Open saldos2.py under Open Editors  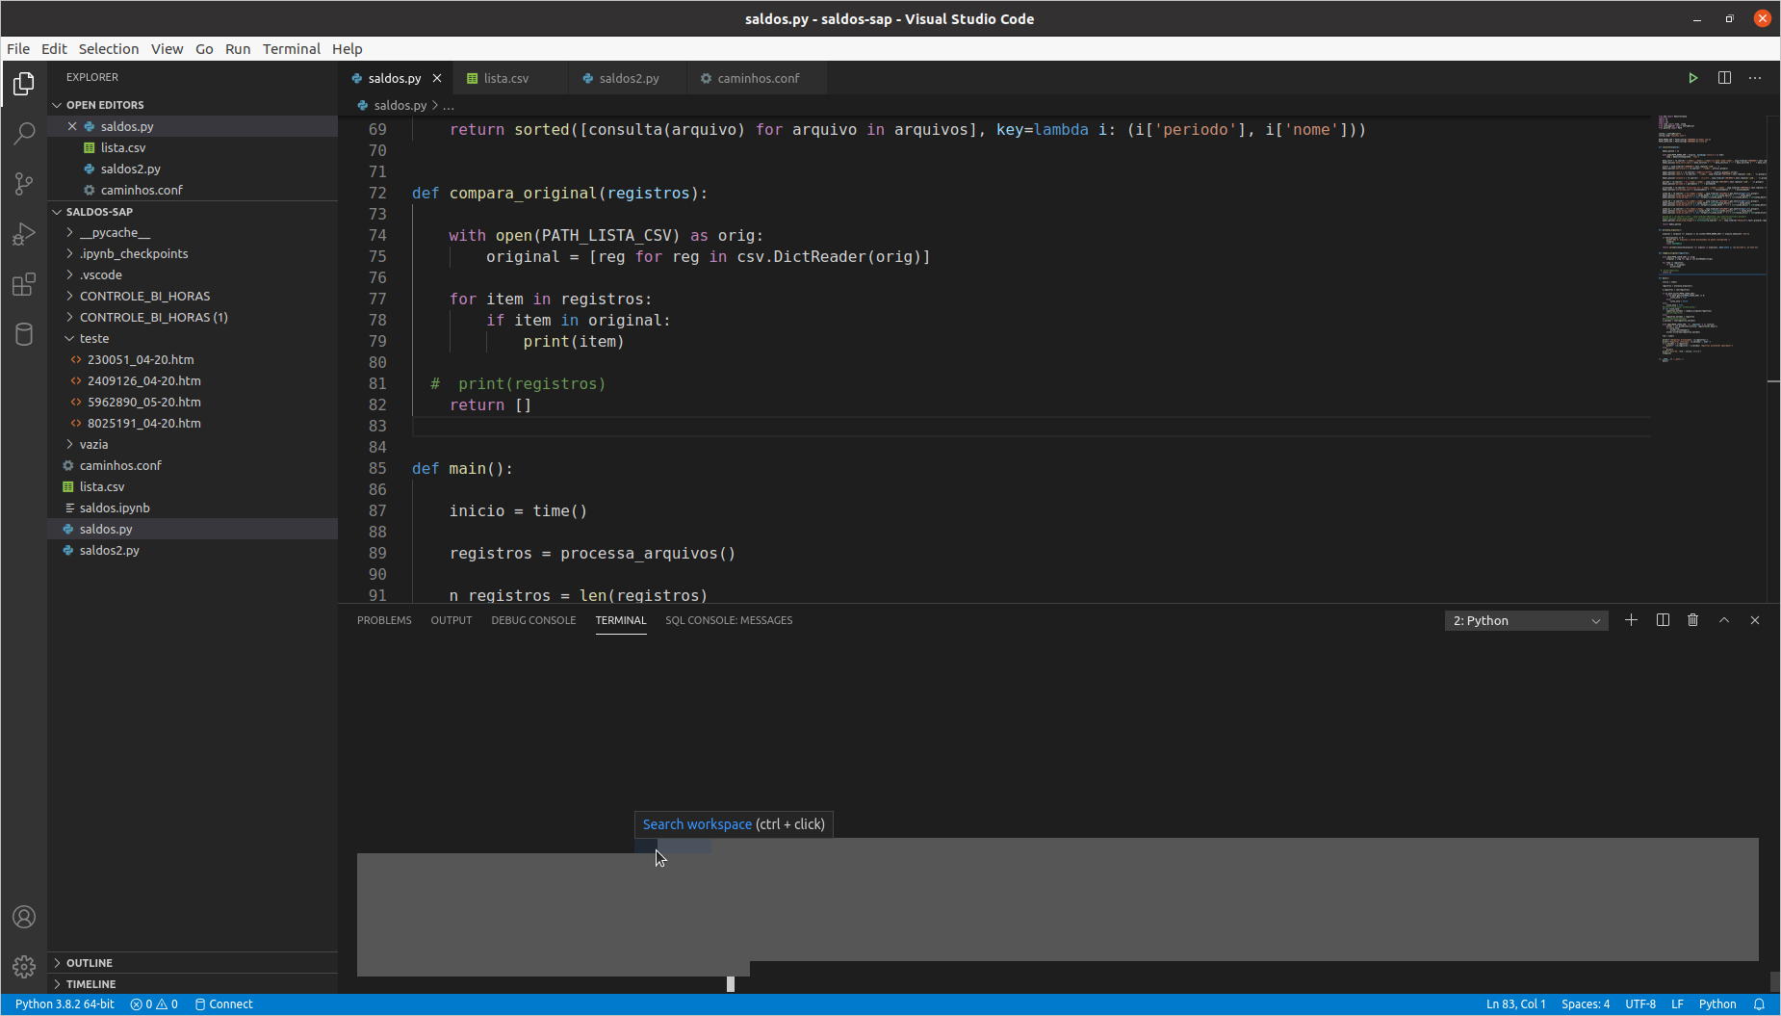click(x=132, y=169)
